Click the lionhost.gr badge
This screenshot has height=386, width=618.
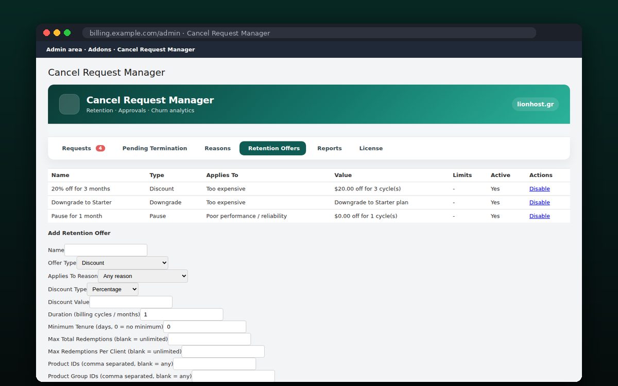click(536, 104)
